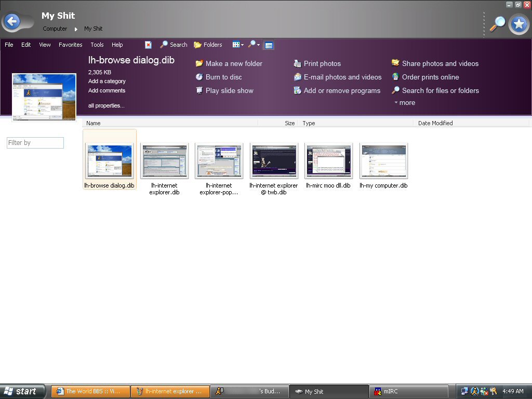Screen dimensions: 532x399
Task: Click the large magnifying glass search icon
Action: 497,24
